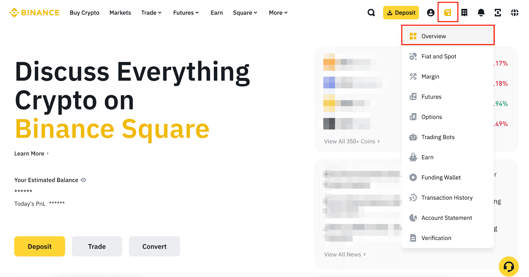Image resolution: width=529 pixels, height=277 pixels.
Task: Open the notifications bell icon
Action: click(x=481, y=13)
